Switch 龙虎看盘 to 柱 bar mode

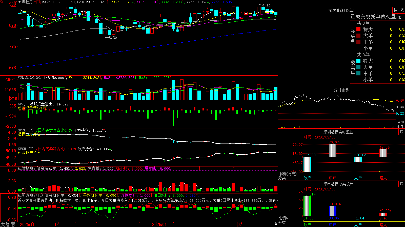(395, 10)
